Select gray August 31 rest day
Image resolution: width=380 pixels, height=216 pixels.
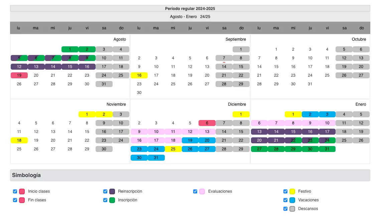click(x=104, y=84)
